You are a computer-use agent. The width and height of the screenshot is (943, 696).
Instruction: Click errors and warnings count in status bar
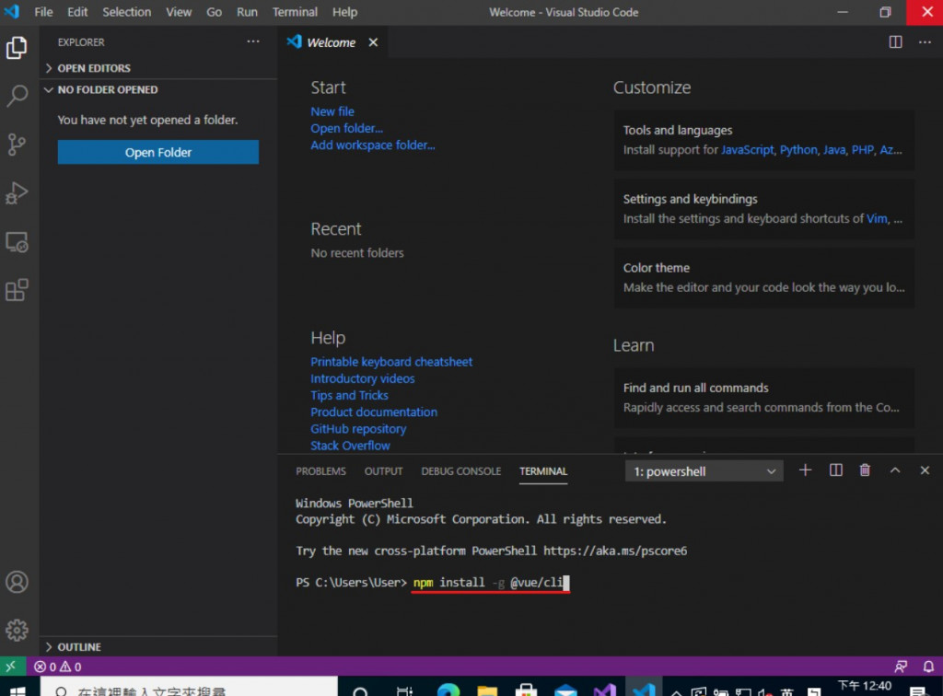click(x=58, y=667)
